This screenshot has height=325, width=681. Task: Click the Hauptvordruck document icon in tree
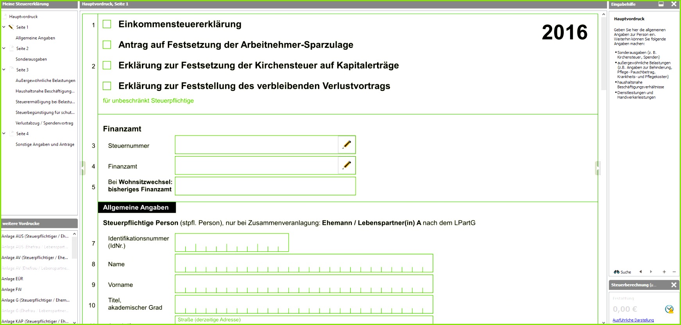point(5,16)
